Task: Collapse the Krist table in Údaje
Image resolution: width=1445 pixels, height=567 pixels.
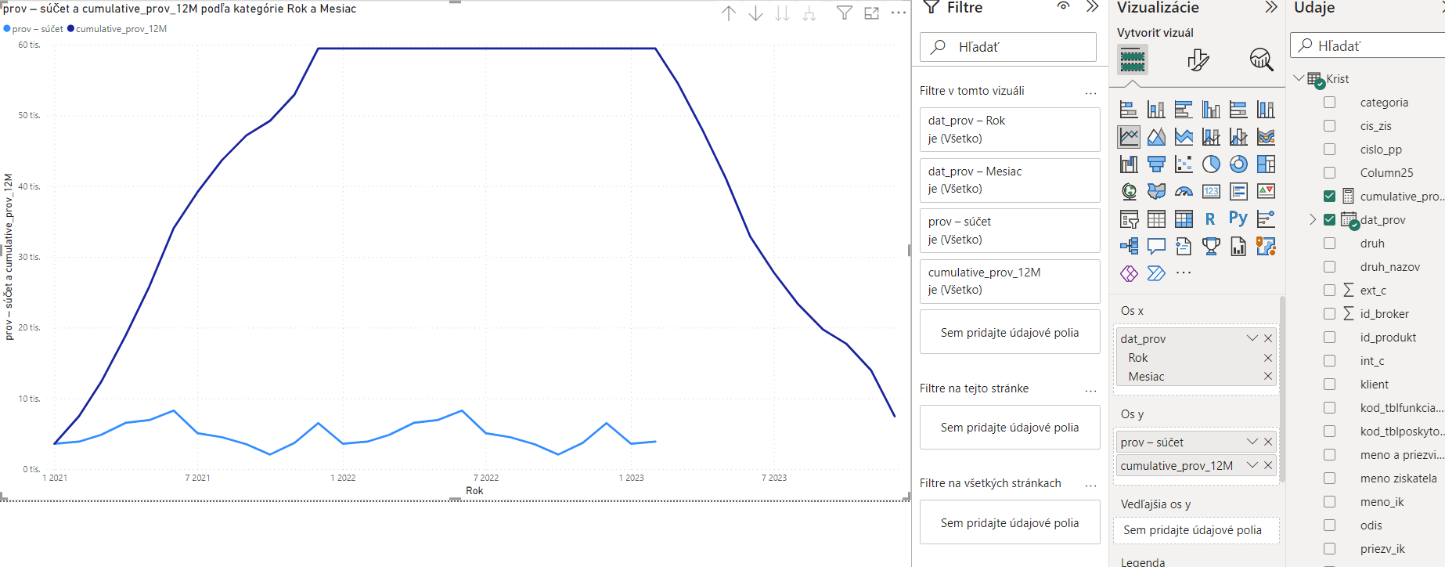Action: pos(1299,78)
